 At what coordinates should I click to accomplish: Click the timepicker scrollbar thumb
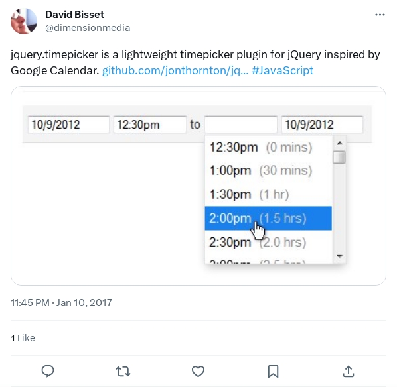339,157
